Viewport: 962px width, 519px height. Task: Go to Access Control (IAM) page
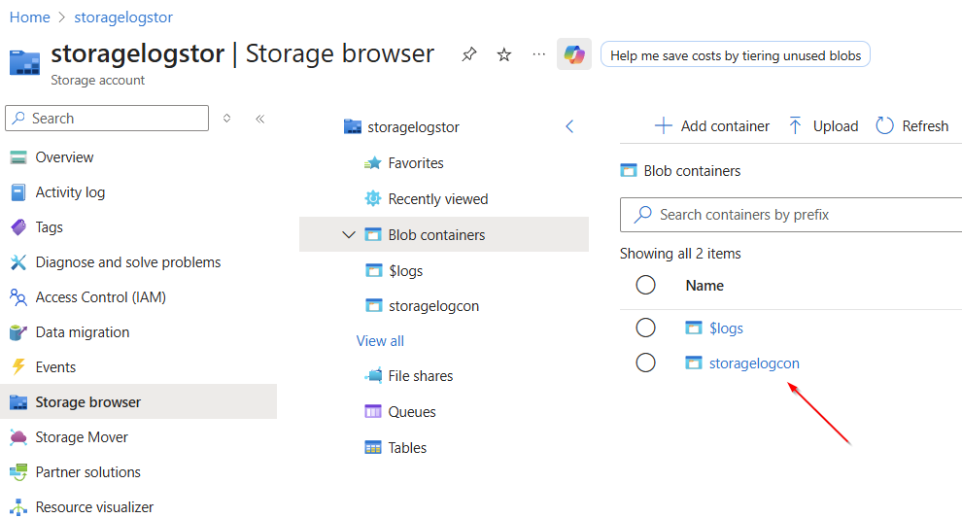(100, 297)
